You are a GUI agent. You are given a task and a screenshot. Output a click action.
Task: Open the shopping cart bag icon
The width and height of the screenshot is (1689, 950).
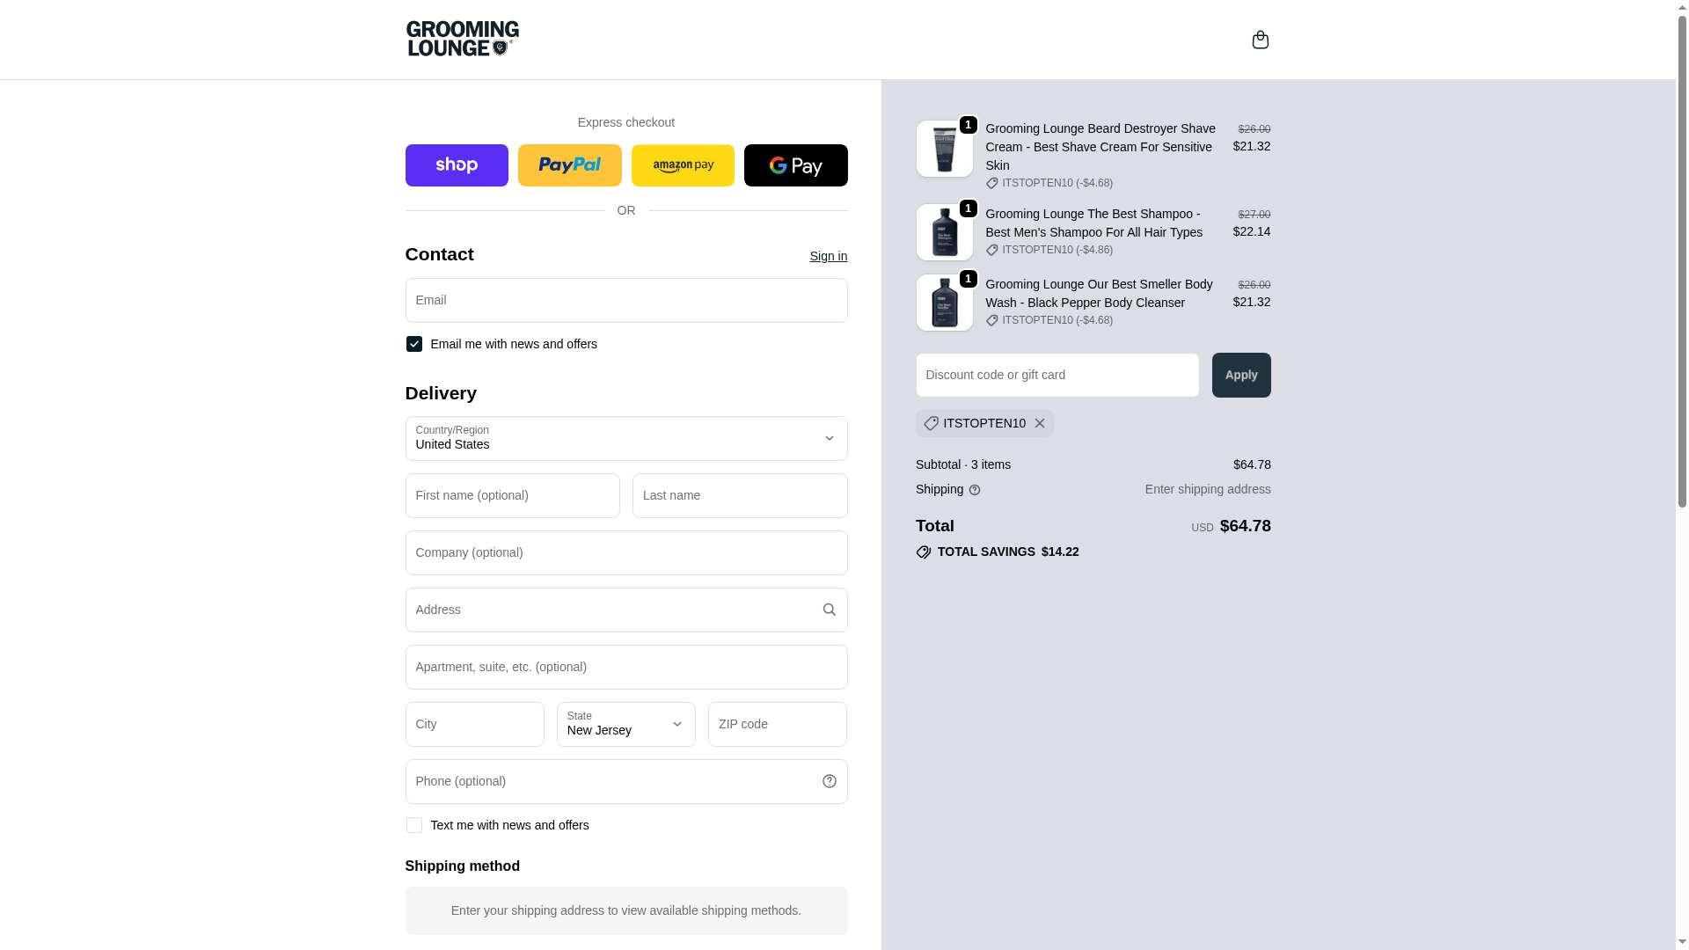click(1260, 40)
